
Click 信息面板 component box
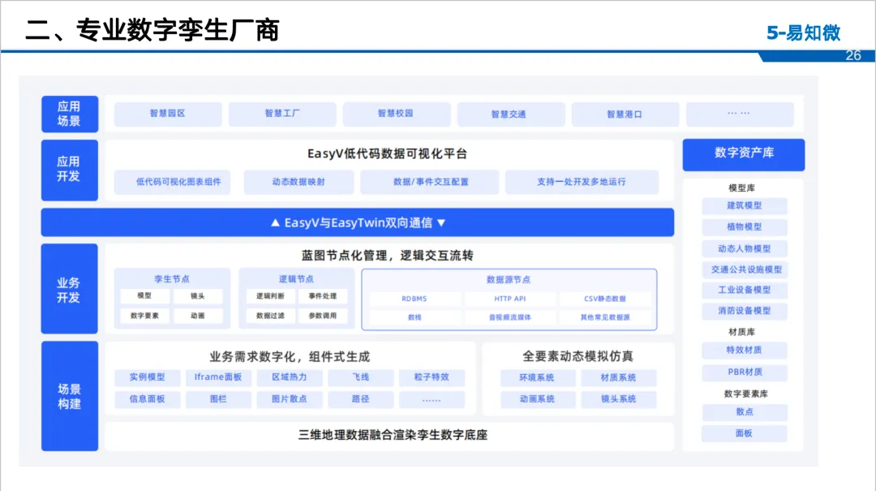coord(148,399)
